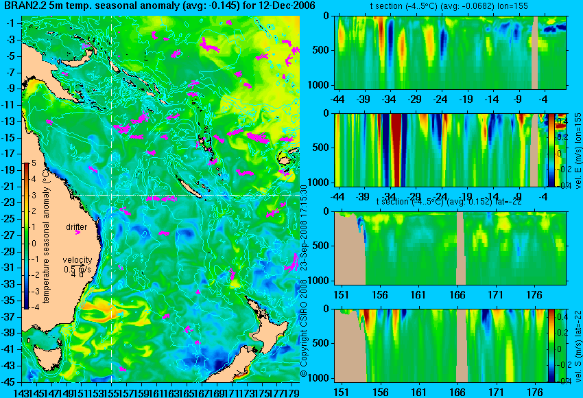Open the temperature section panel at lon=155
This screenshot has width=583, height=398.
pyautogui.click(x=451, y=52)
